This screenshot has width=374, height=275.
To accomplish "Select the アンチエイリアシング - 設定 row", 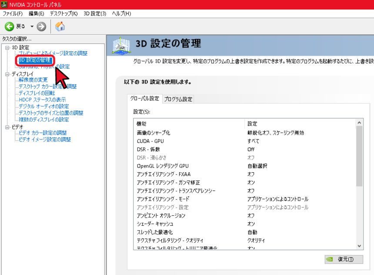I will (x=245, y=208).
